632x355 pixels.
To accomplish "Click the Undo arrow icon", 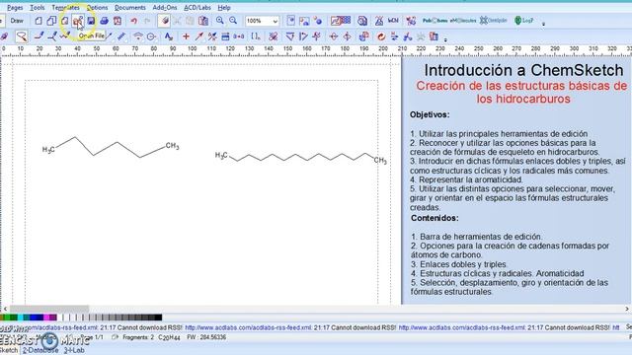I will click(134, 21).
